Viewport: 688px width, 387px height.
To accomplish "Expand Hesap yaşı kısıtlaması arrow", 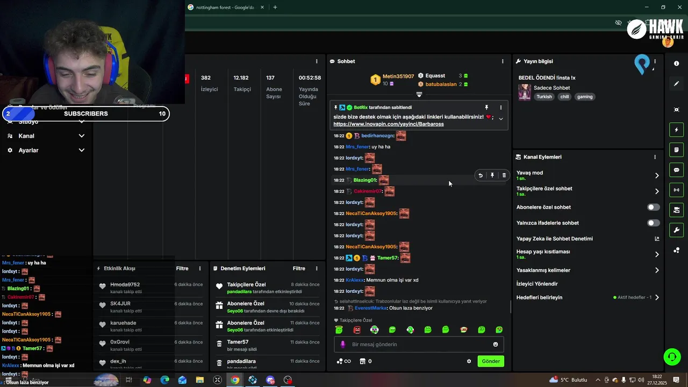I will click(x=657, y=254).
